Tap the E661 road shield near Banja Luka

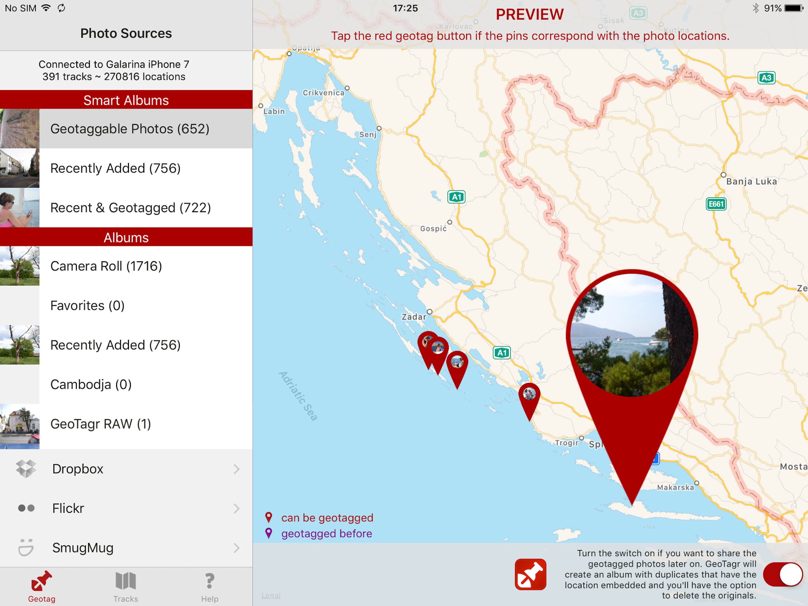click(x=716, y=204)
